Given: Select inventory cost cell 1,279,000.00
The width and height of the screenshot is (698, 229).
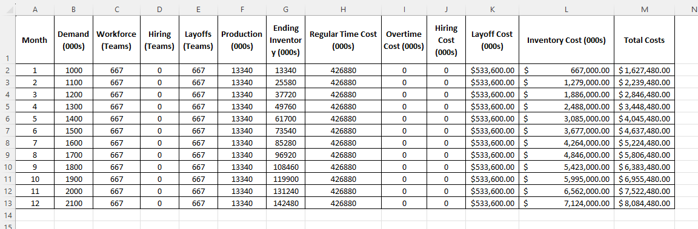Looking at the screenshot, I should pyautogui.click(x=567, y=82).
